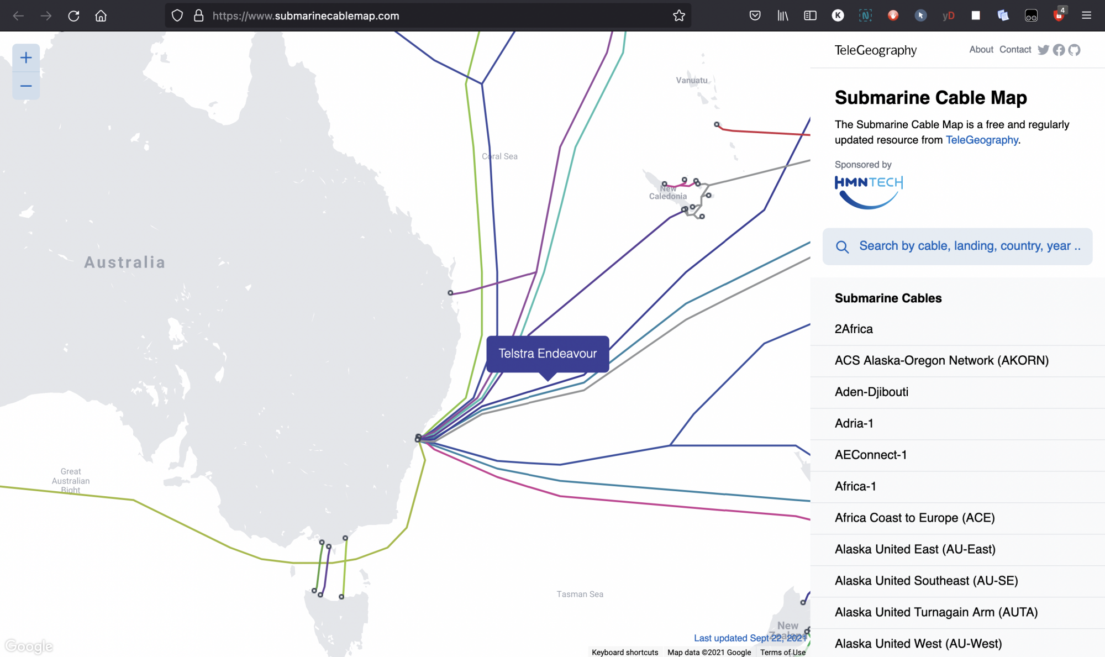
Task: Zoom out the map with minus button
Action: (26, 86)
